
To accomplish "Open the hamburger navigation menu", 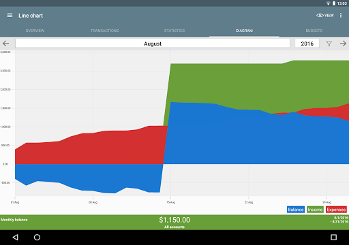I will [x=10, y=16].
